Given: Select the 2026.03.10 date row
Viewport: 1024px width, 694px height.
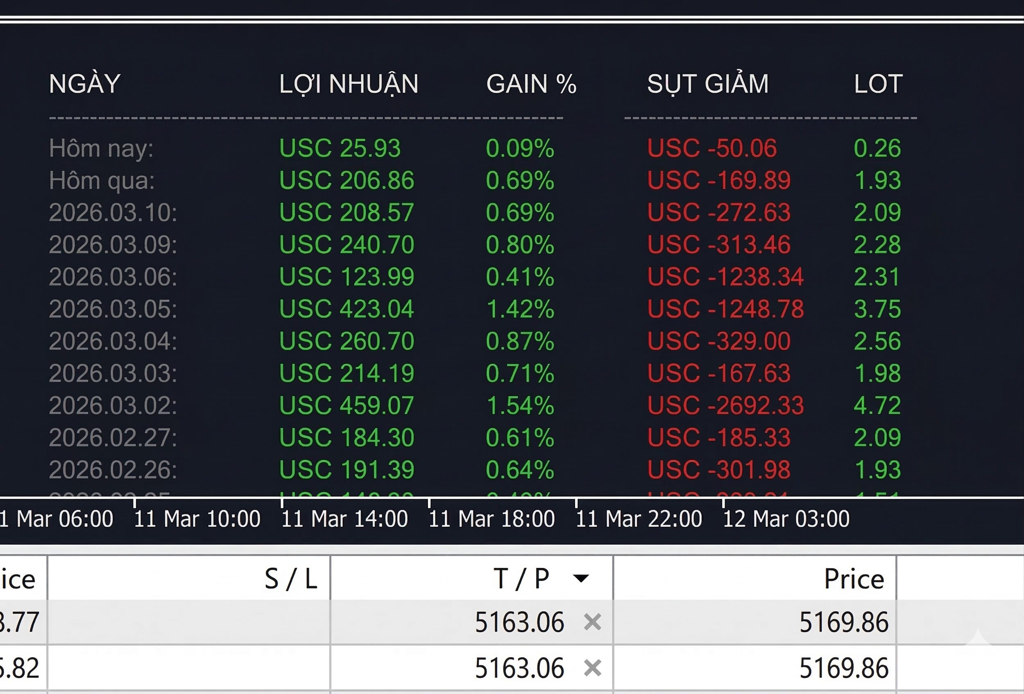Looking at the screenshot, I should [113, 212].
